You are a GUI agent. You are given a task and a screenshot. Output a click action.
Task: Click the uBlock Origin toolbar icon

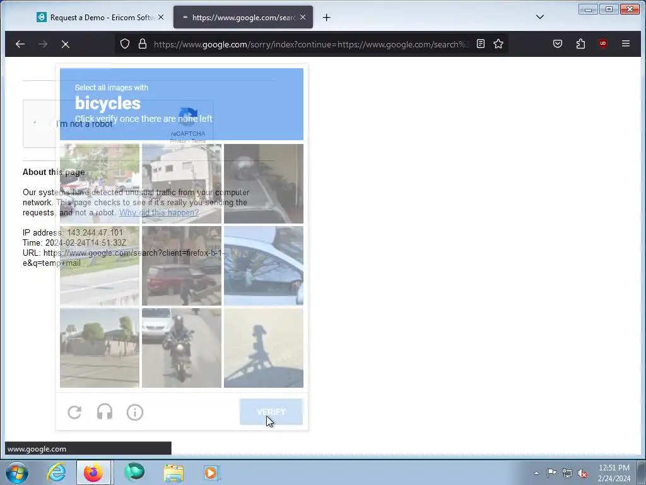coord(602,44)
